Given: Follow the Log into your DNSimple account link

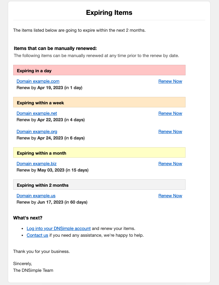Looking at the screenshot, I should point(58,229).
